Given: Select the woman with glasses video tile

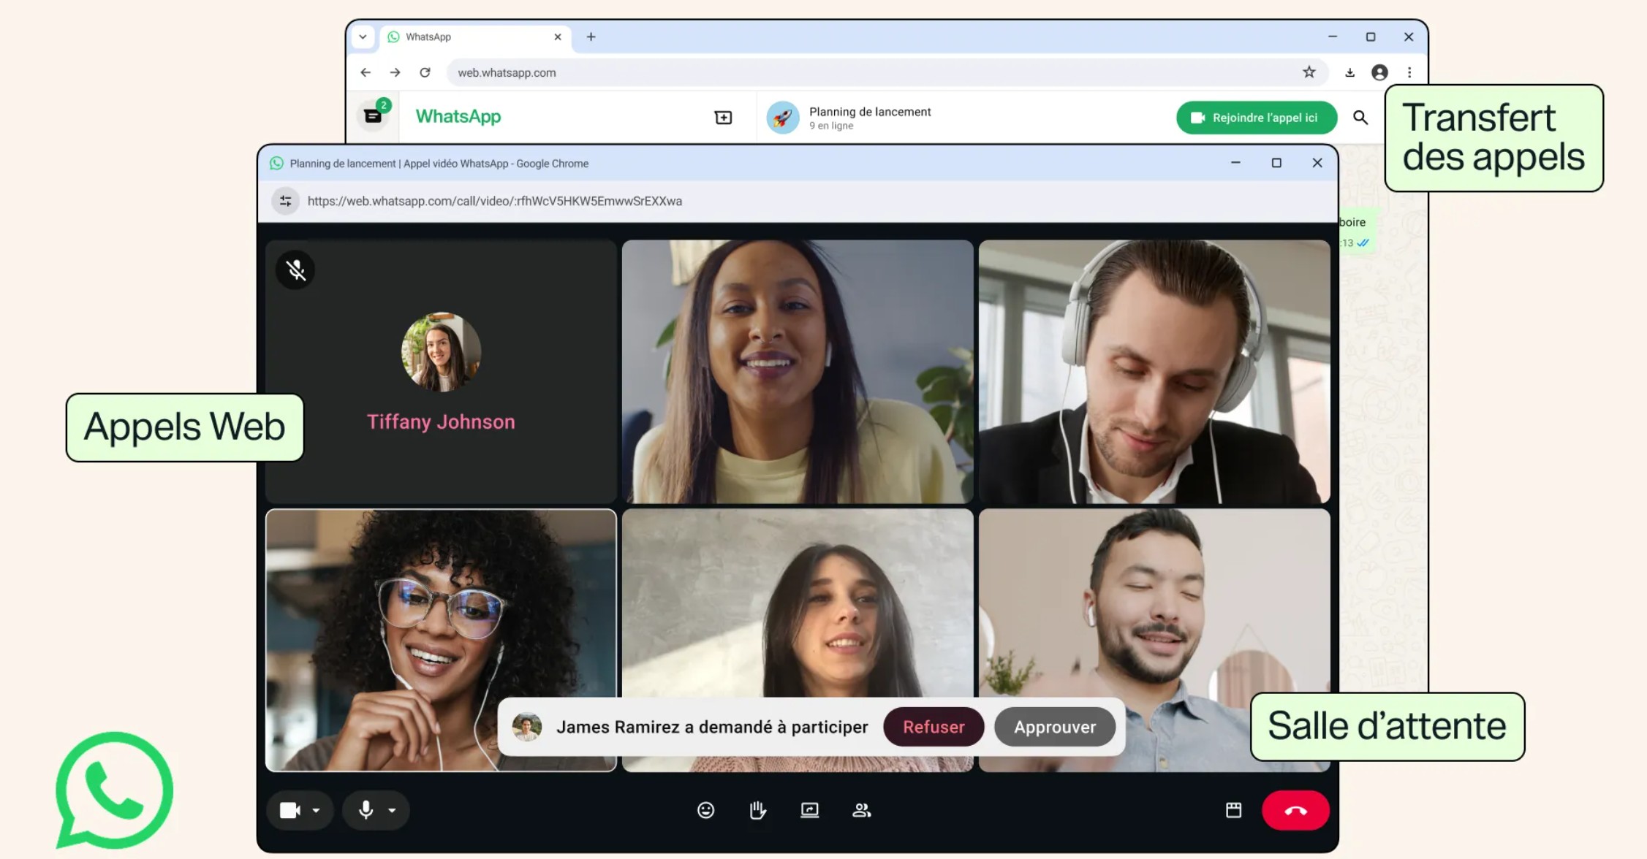Looking at the screenshot, I should pyautogui.click(x=441, y=641).
